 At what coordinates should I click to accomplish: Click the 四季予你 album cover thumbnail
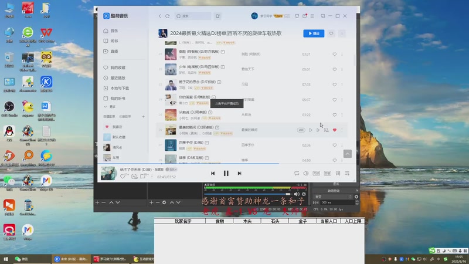[171, 145]
